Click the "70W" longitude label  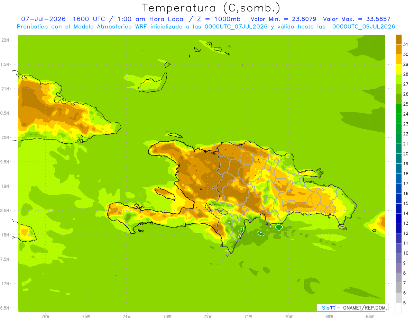click(x=289, y=316)
